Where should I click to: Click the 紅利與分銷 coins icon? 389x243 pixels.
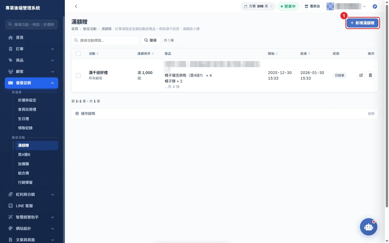pyautogui.click(x=11, y=194)
